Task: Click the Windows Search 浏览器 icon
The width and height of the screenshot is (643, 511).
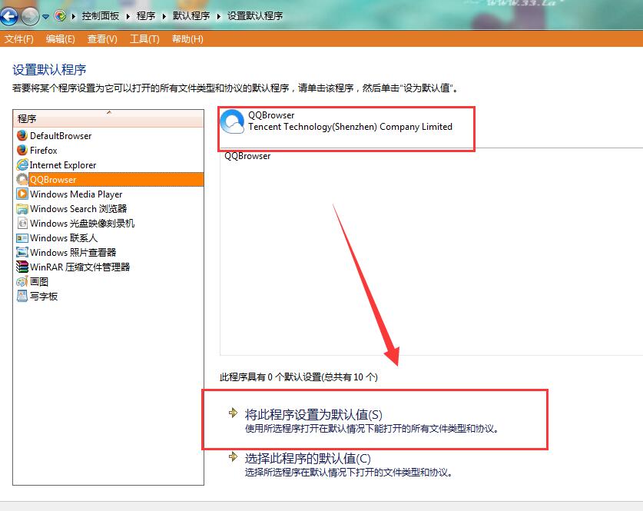Action: pos(22,209)
